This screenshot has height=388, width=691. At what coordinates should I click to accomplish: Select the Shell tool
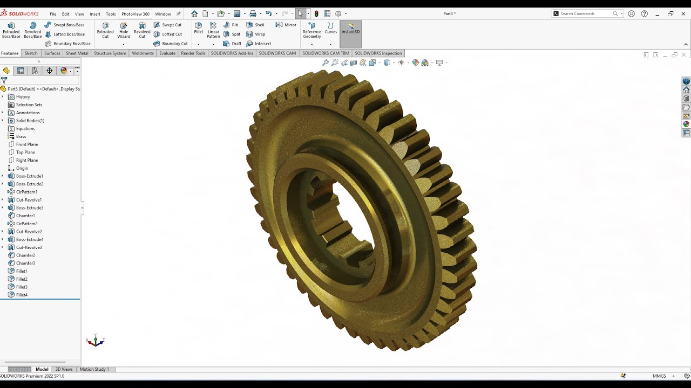[255, 25]
